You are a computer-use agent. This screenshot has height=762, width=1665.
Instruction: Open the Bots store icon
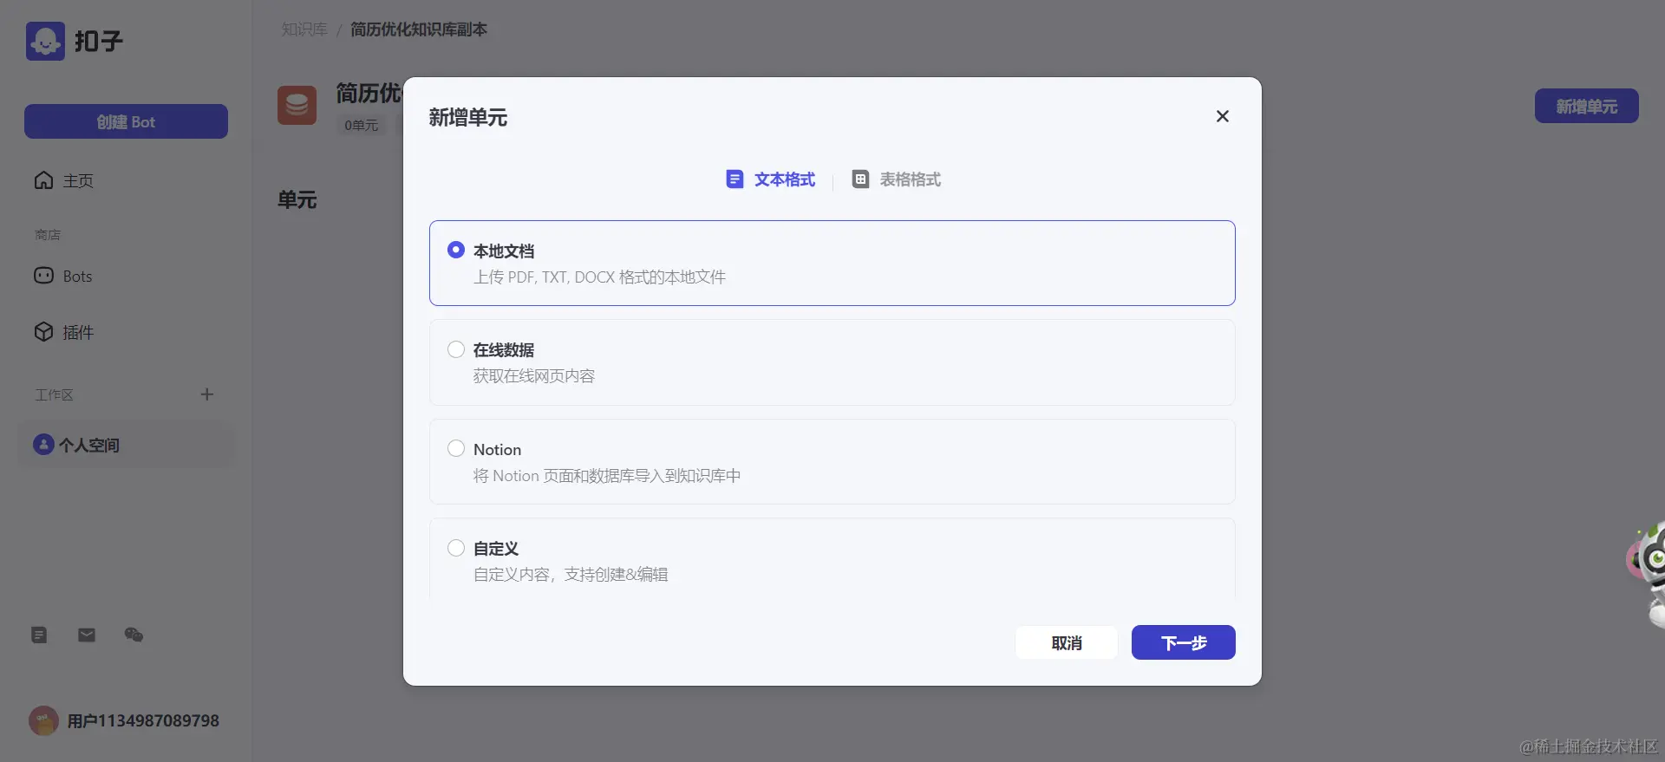(43, 276)
